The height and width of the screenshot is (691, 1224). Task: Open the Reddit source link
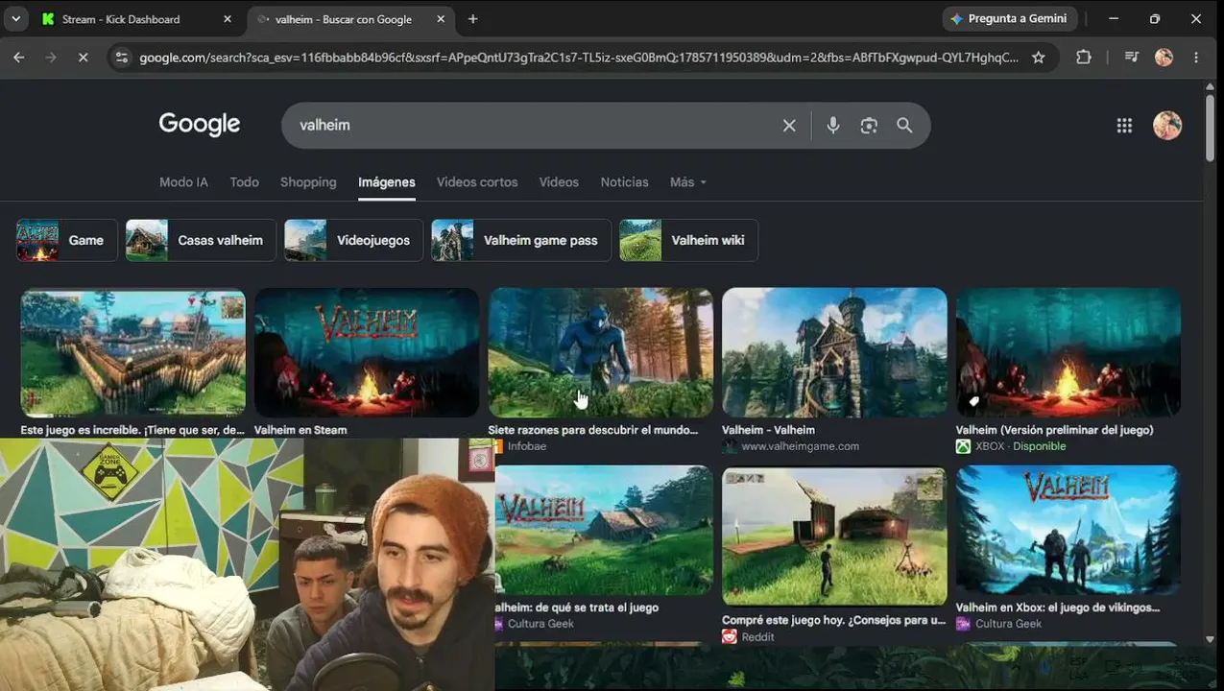point(758,637)
